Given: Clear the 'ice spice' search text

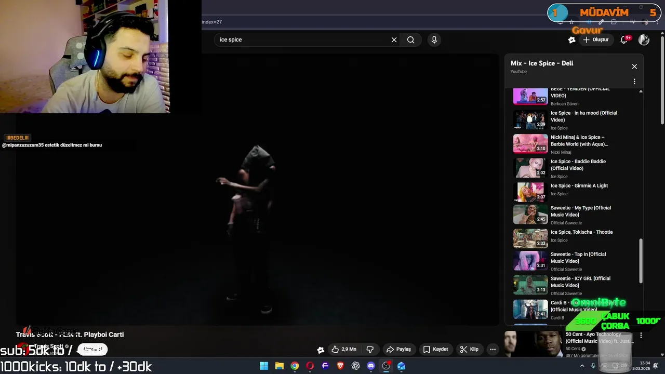Looking at the screenshot, I should point(394,39).
